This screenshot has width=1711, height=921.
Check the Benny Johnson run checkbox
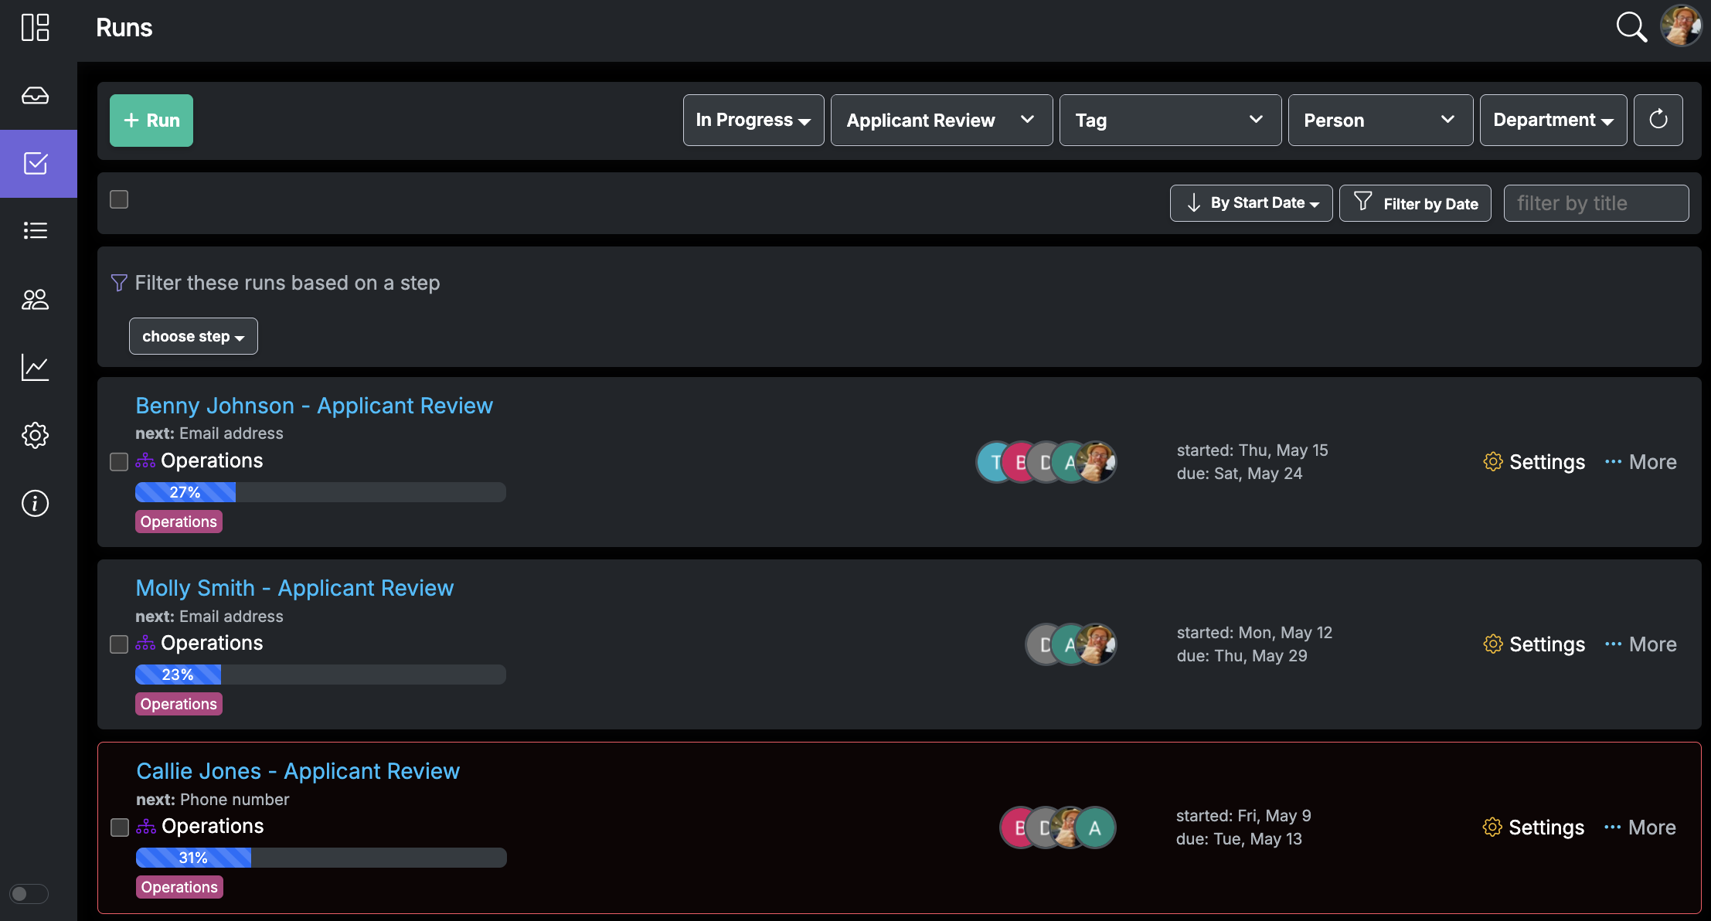[119, 462]
